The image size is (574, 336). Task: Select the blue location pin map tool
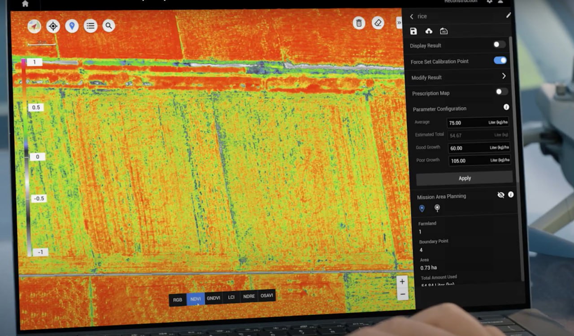click(x=72, y=26)
